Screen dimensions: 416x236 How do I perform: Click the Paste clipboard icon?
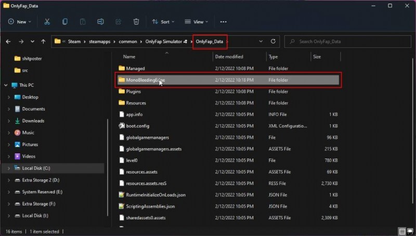83,22
